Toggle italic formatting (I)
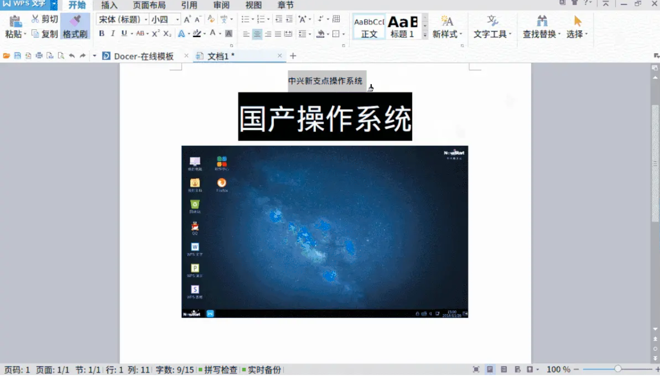 113,34
